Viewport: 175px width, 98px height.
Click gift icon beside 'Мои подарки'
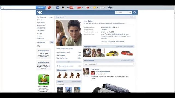point(80,55)
